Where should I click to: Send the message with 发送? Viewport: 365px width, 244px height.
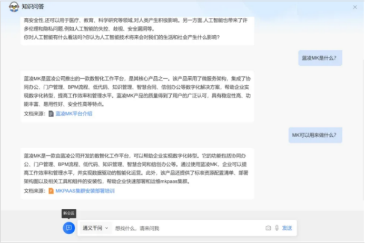[287, 228]
